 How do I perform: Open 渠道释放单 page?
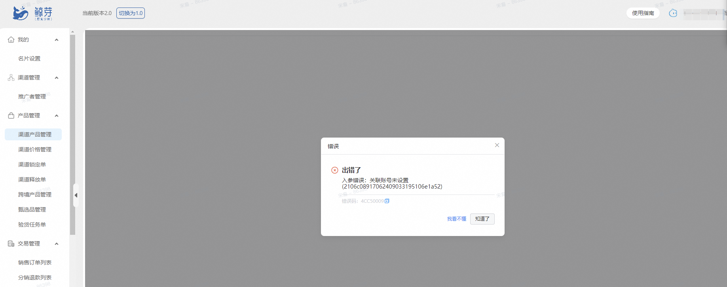point(32,179)
